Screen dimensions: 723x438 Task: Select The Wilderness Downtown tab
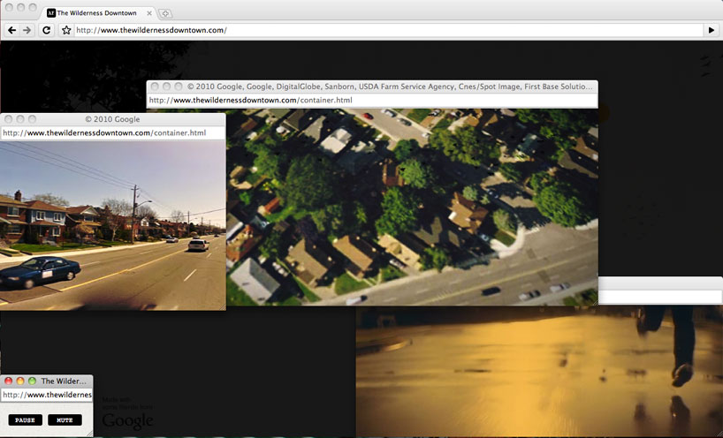pyautogui.click(x=97, y=13)
